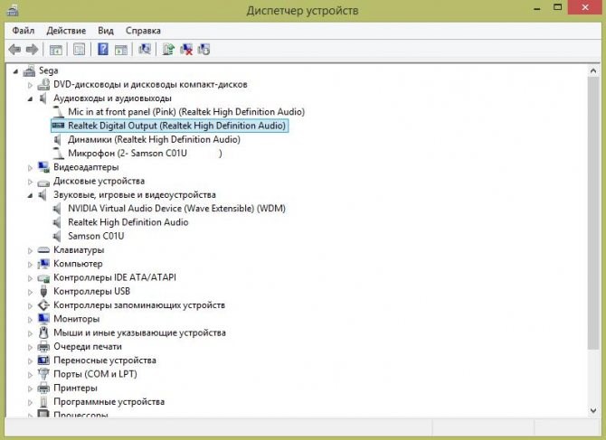Select Mic in at front panel (Pink)

click(186, 112)
